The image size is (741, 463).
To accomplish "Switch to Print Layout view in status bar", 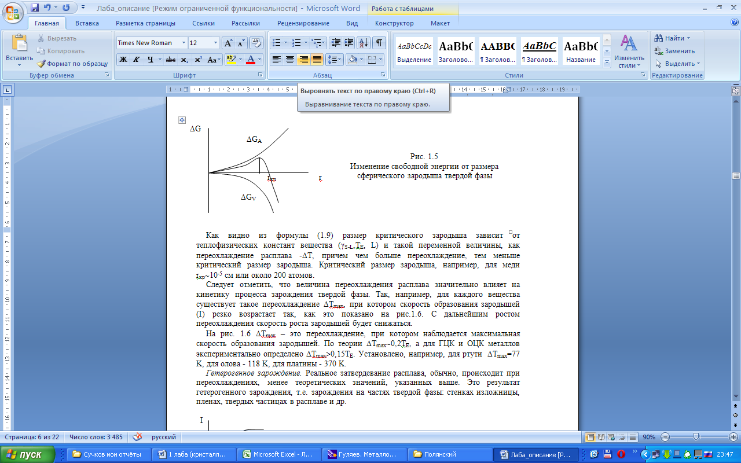I will click(x=590, y=437).
